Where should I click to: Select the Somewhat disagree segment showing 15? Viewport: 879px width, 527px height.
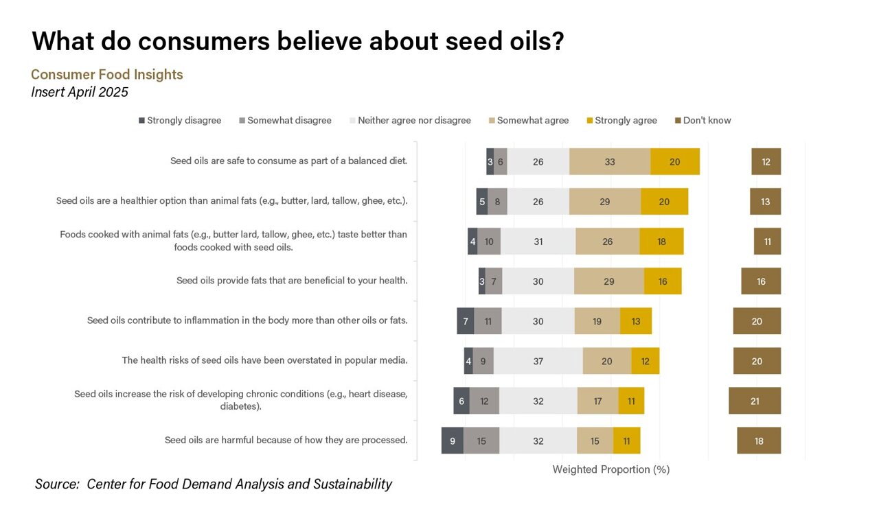coord(481,441)
